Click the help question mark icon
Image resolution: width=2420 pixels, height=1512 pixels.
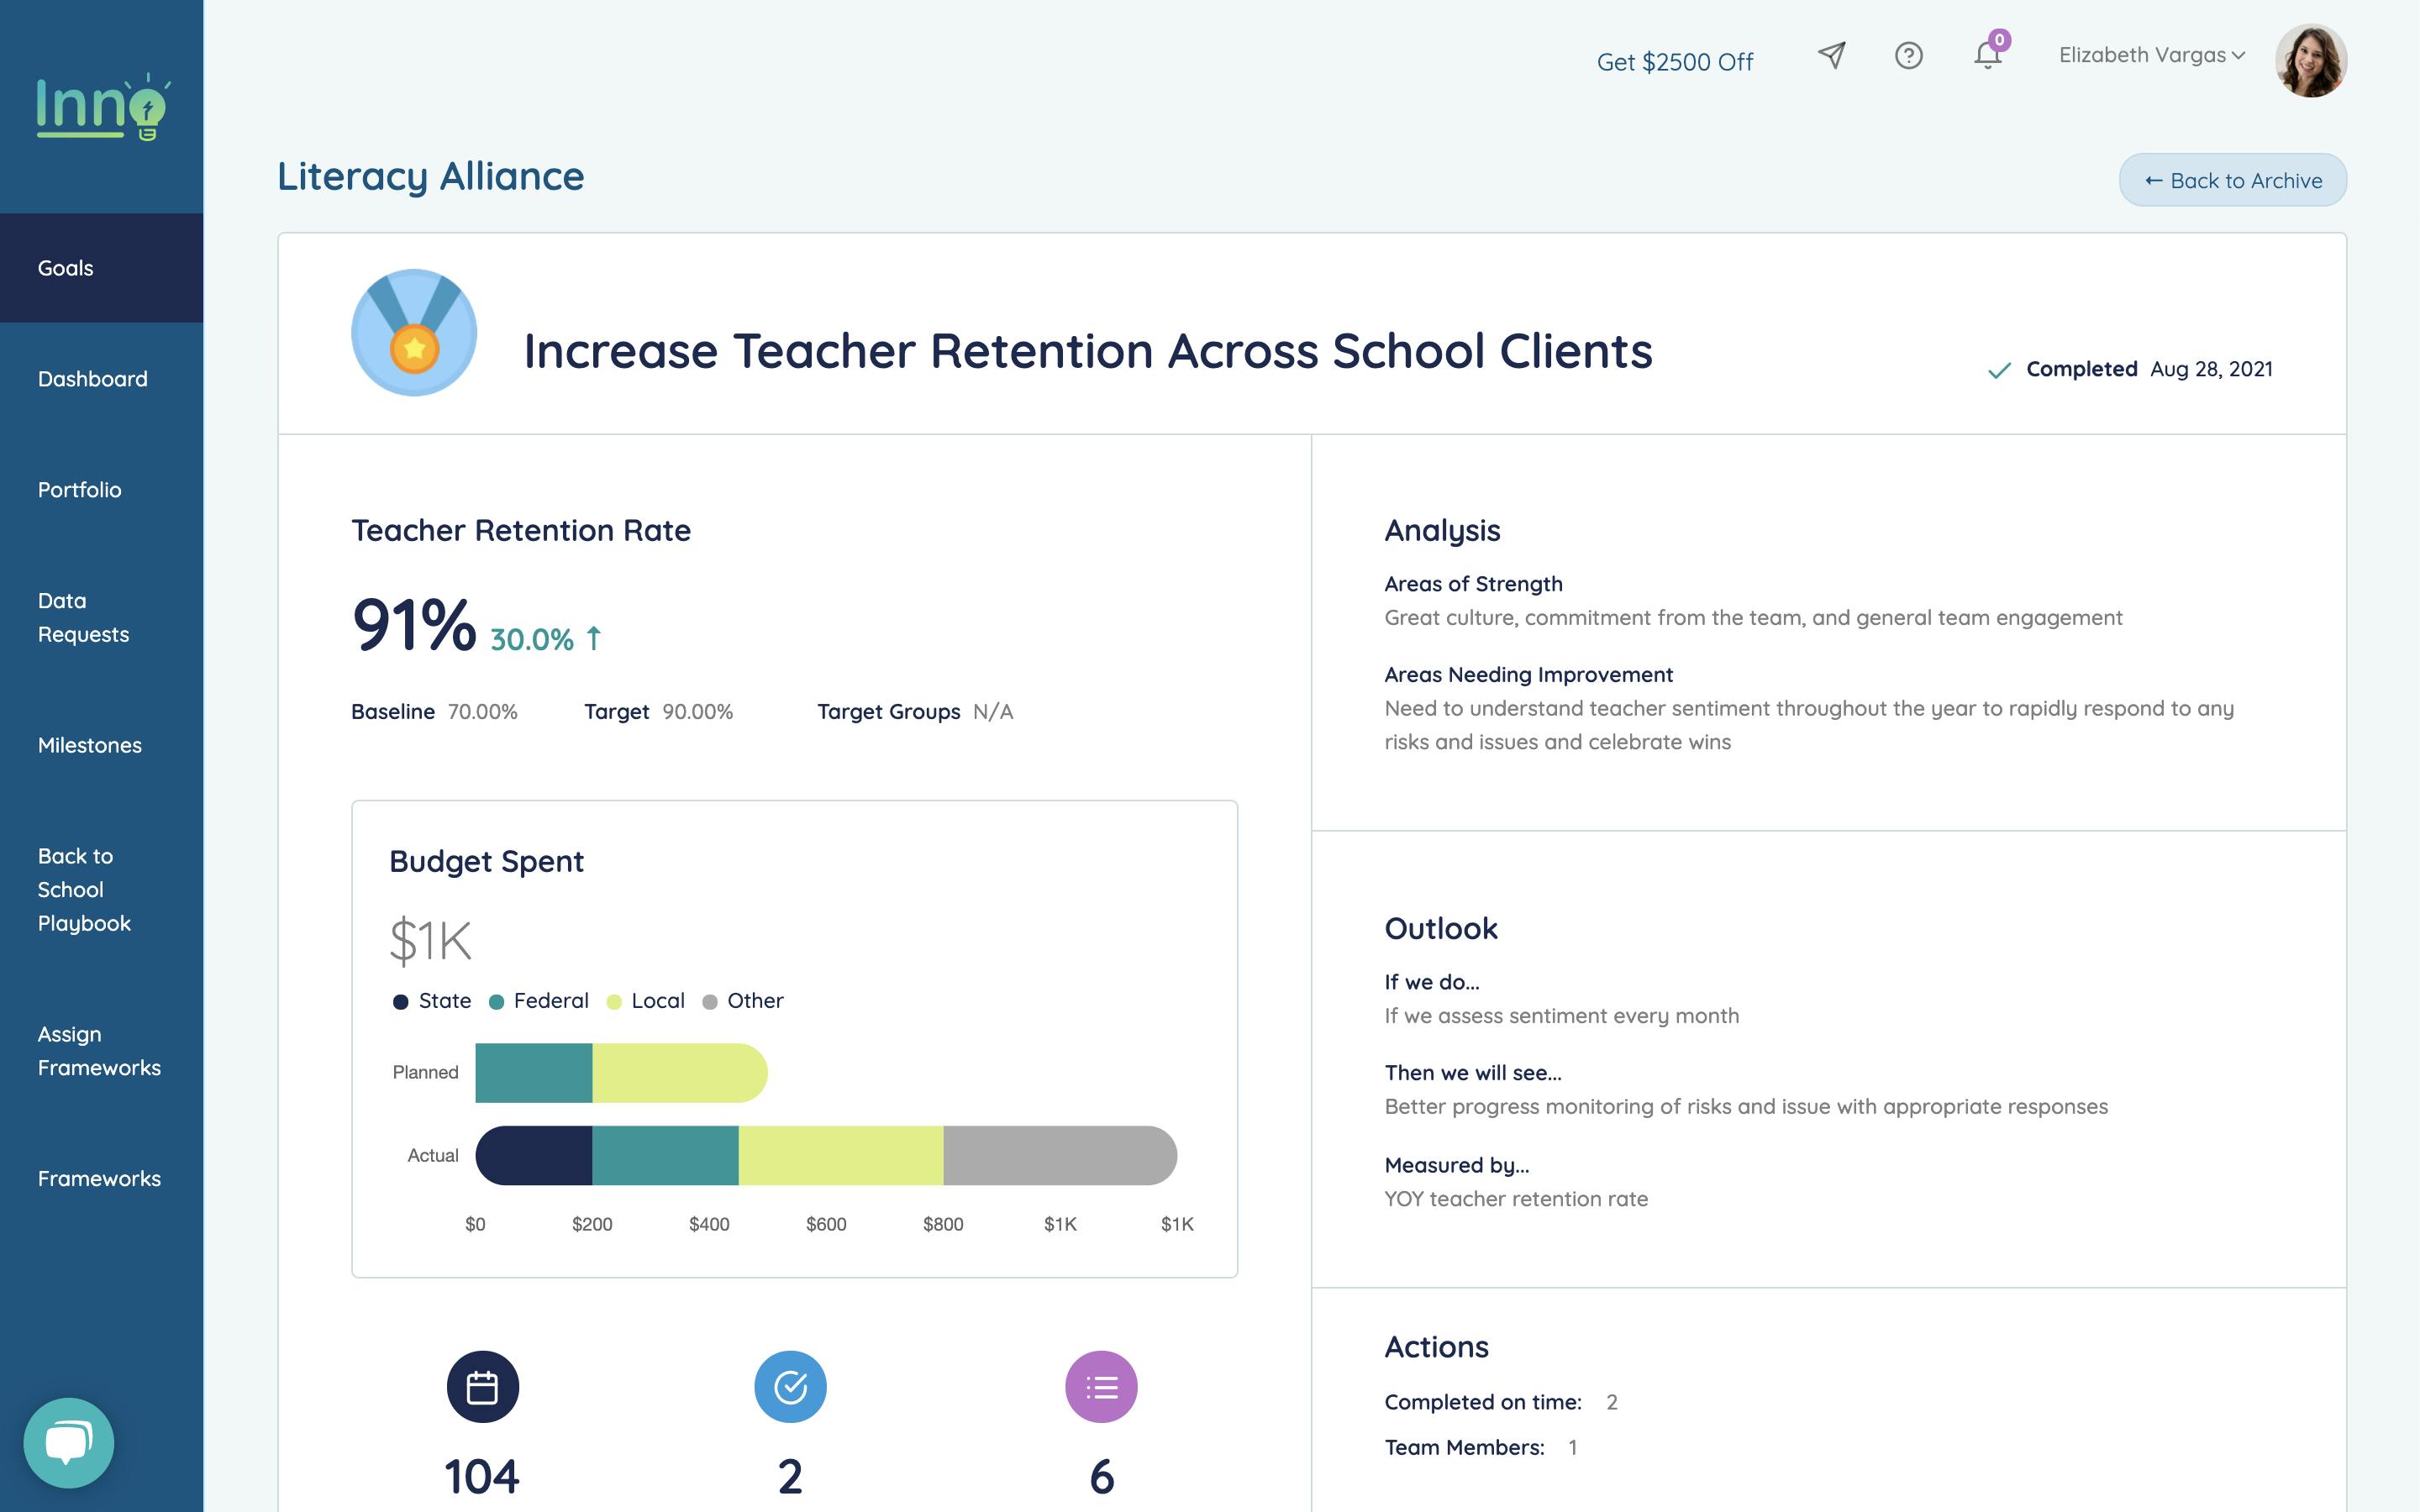[x=1908, y=57]
